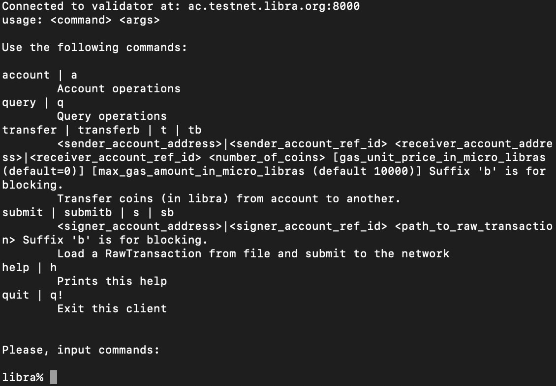Click the 'account | a' command entry
This screenshot has height=386, width=556.
[x=40, y=75]
